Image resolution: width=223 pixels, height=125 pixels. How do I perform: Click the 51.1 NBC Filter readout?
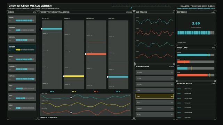[x=96, y=92]
